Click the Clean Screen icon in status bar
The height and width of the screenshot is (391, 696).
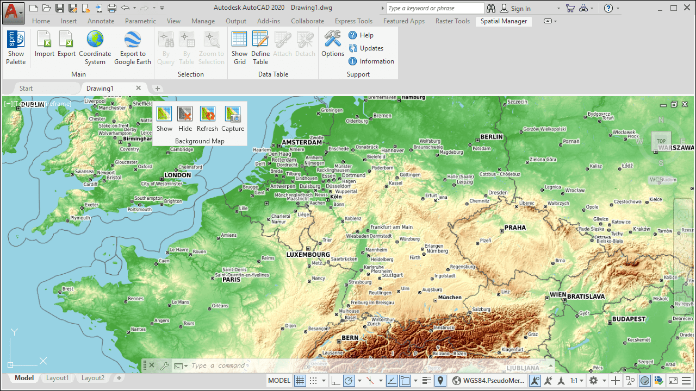673,381
